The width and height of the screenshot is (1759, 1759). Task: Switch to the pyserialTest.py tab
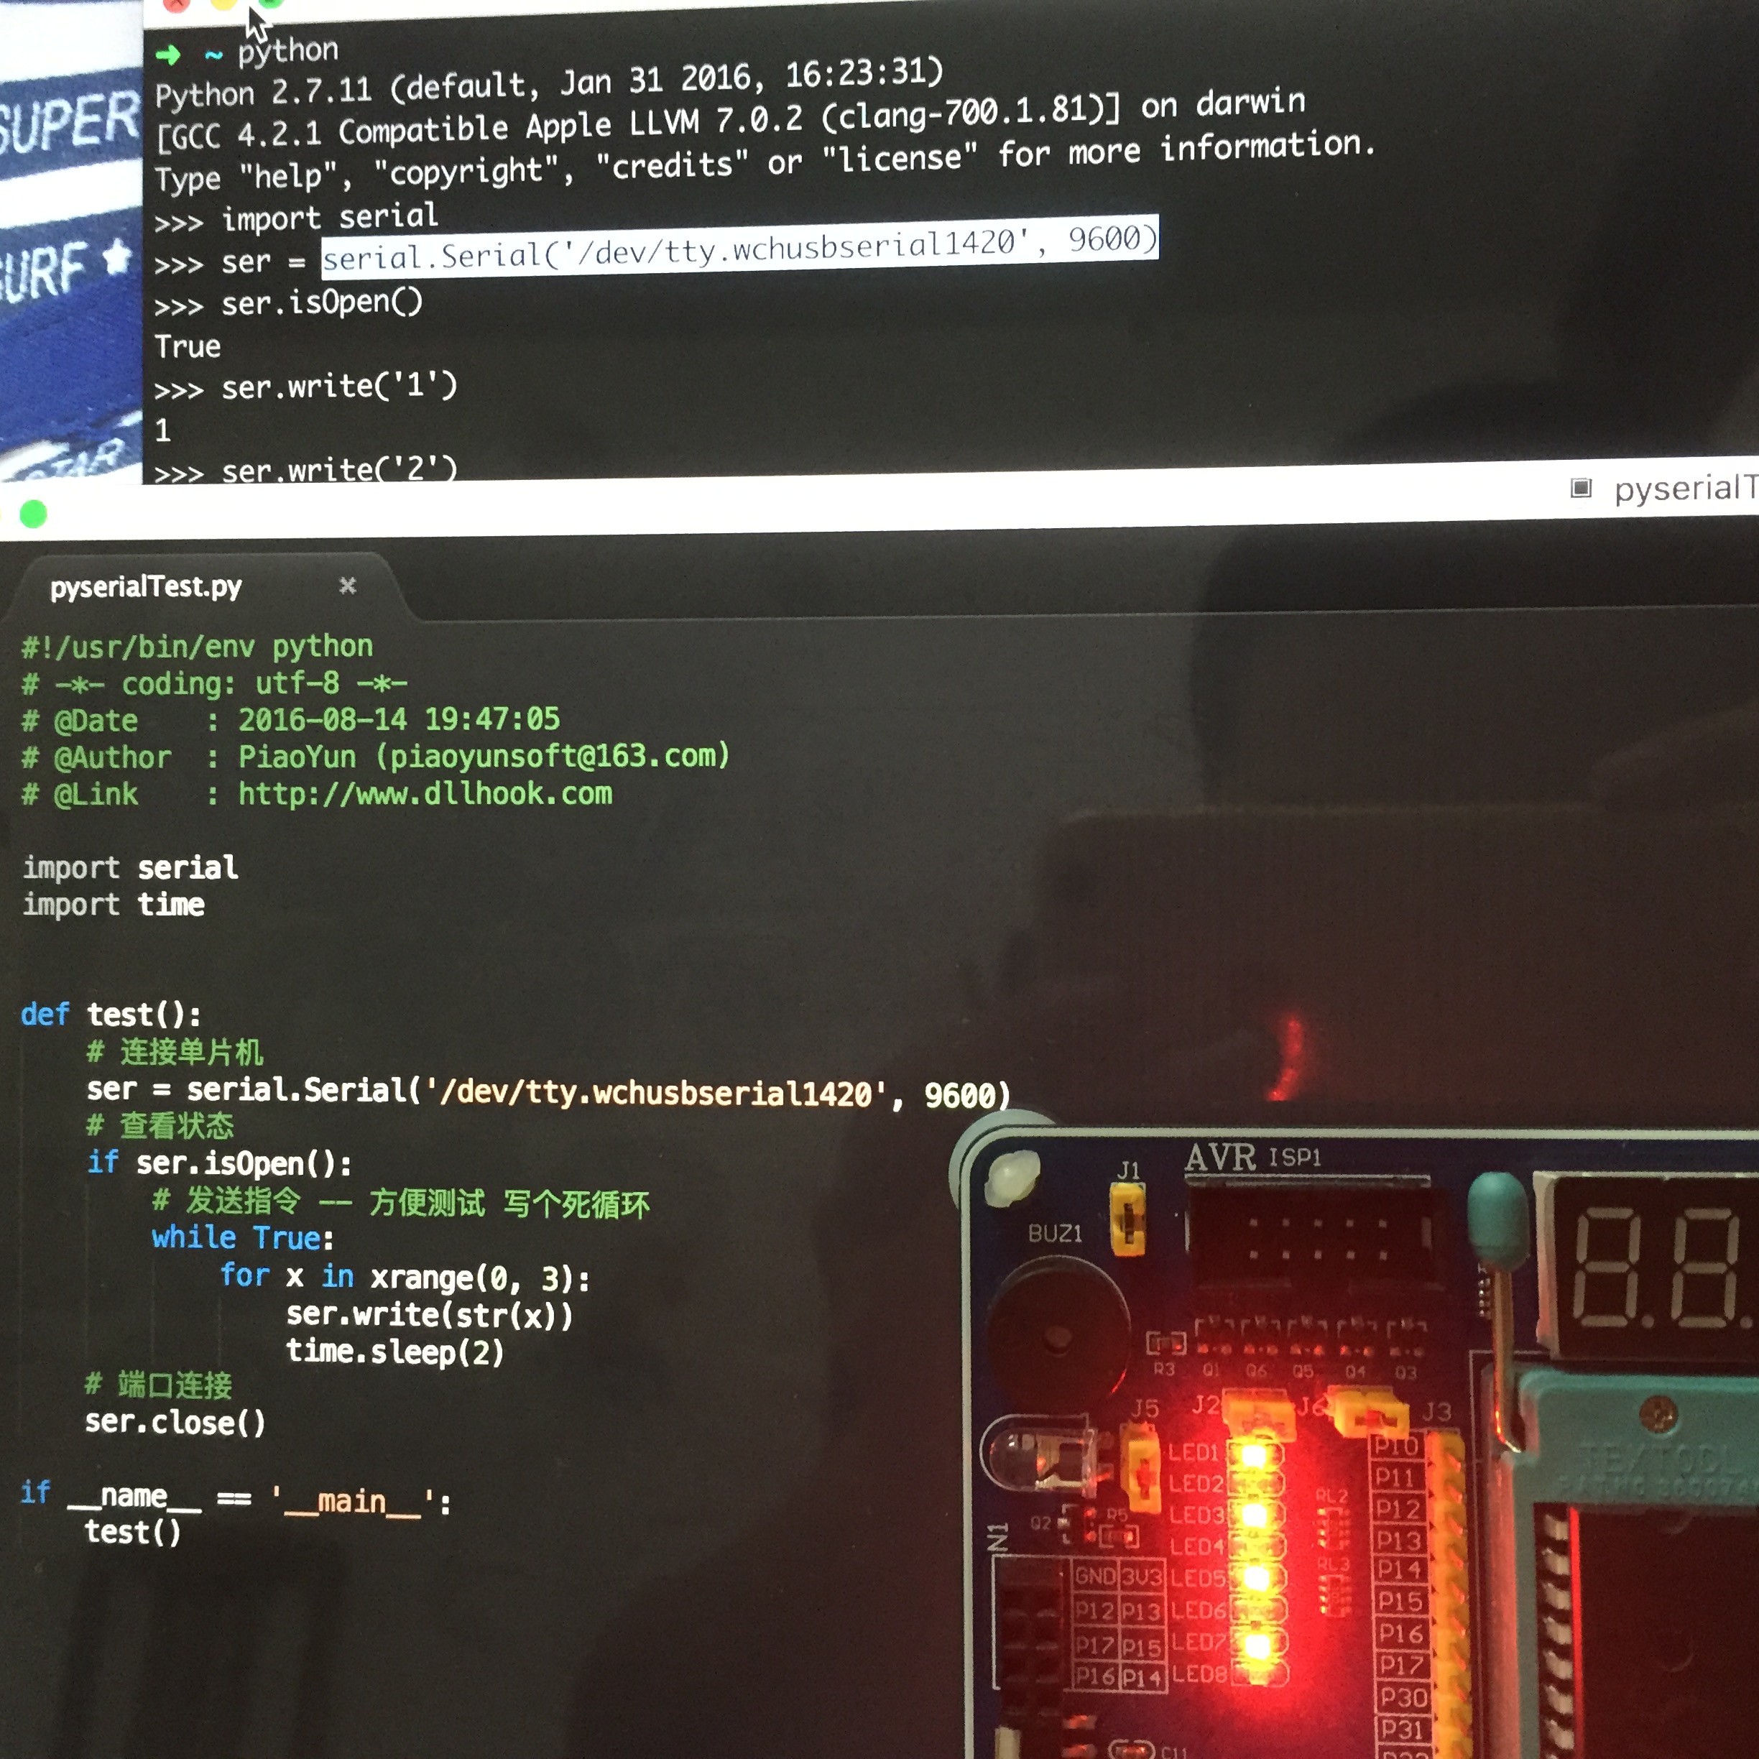146,586
